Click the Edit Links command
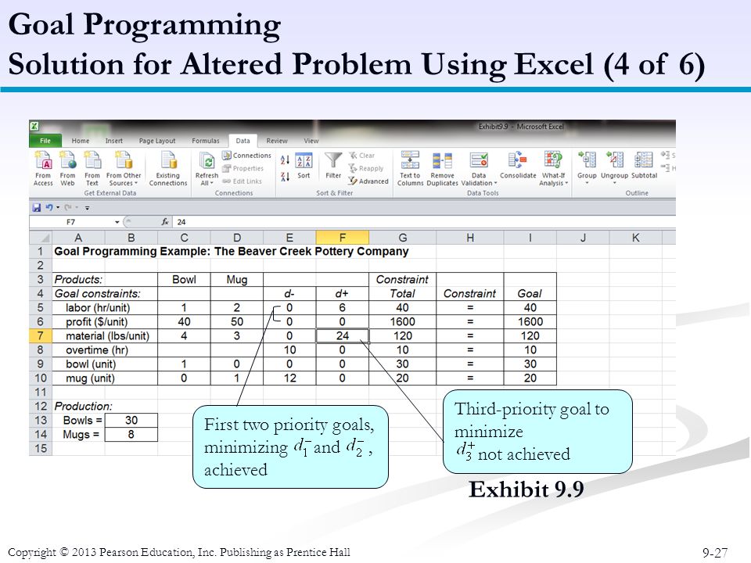 [x=242, y=181]
